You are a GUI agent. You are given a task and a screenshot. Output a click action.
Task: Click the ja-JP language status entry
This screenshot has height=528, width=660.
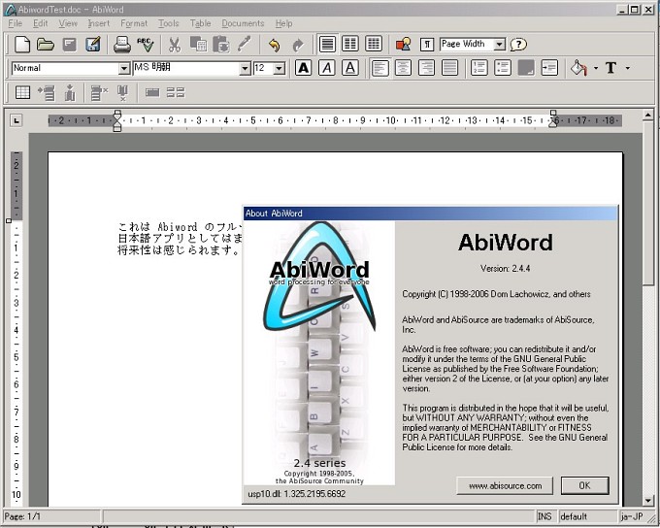tap(632, 516)
